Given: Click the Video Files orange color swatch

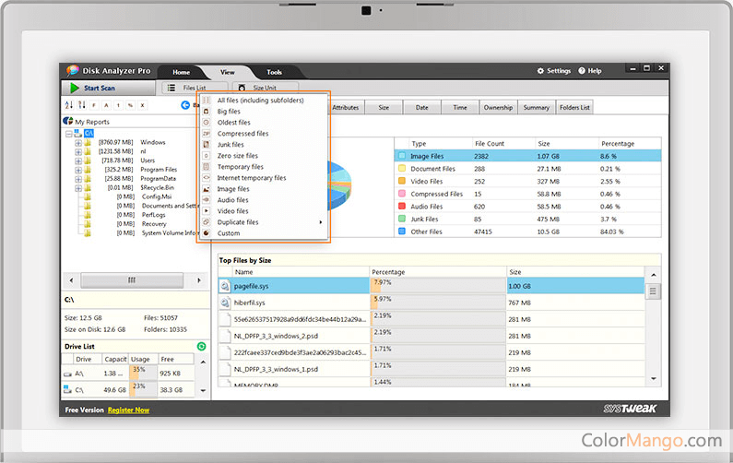Looking at the screenshot, I should (x=402, y=182).
